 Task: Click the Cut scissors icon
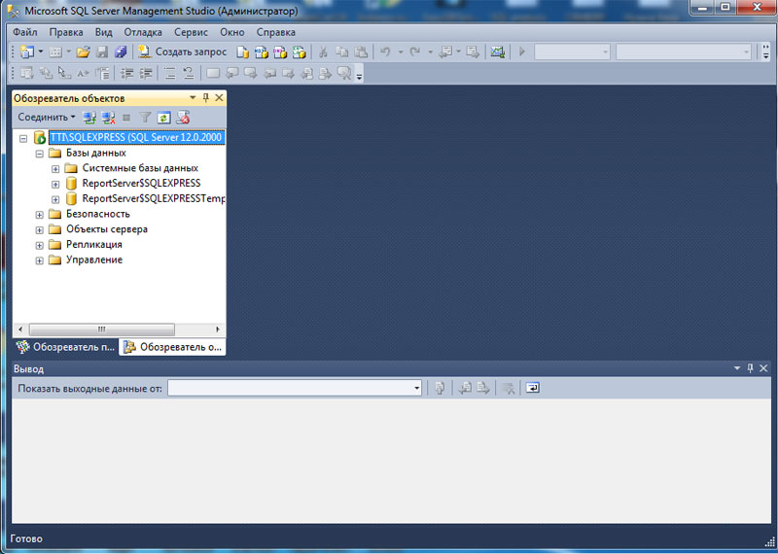(x=323, y=52)
